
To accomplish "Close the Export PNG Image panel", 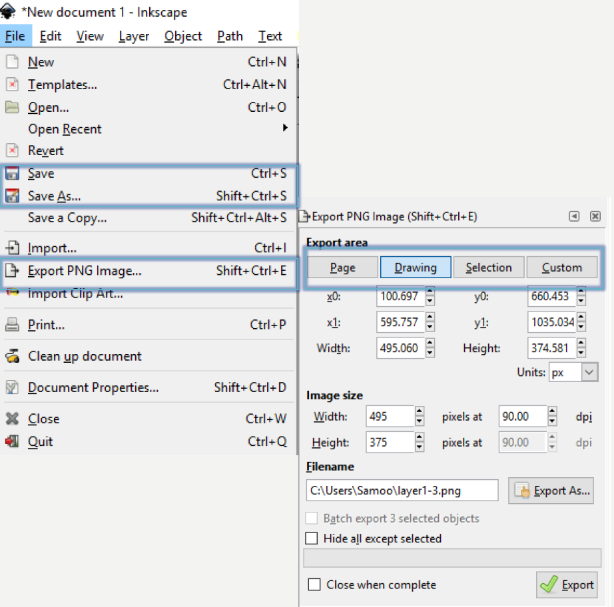I will click(x=595, y=216).
